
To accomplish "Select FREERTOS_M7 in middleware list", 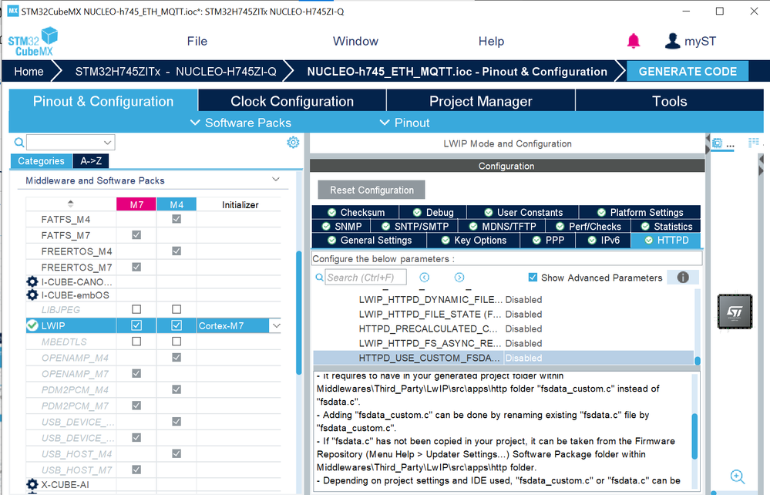I will click(x=76, y=267).
